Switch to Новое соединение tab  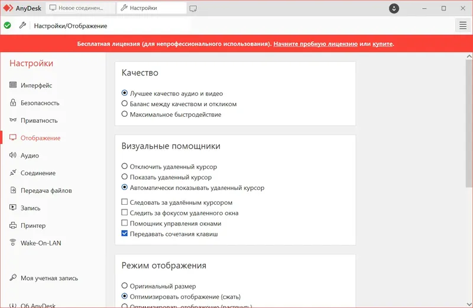point(80,8)
